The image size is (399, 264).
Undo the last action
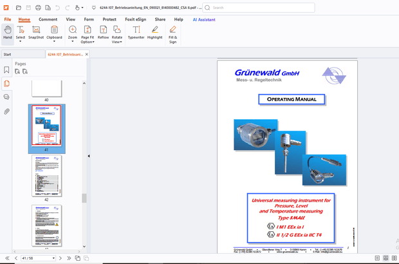(x=57, y=8)
